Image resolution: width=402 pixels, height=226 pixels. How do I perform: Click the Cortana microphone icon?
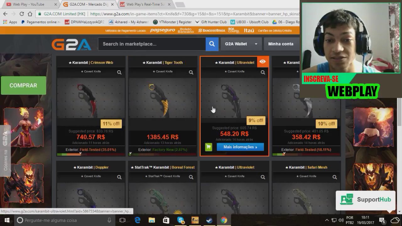[x=109, y=220]
